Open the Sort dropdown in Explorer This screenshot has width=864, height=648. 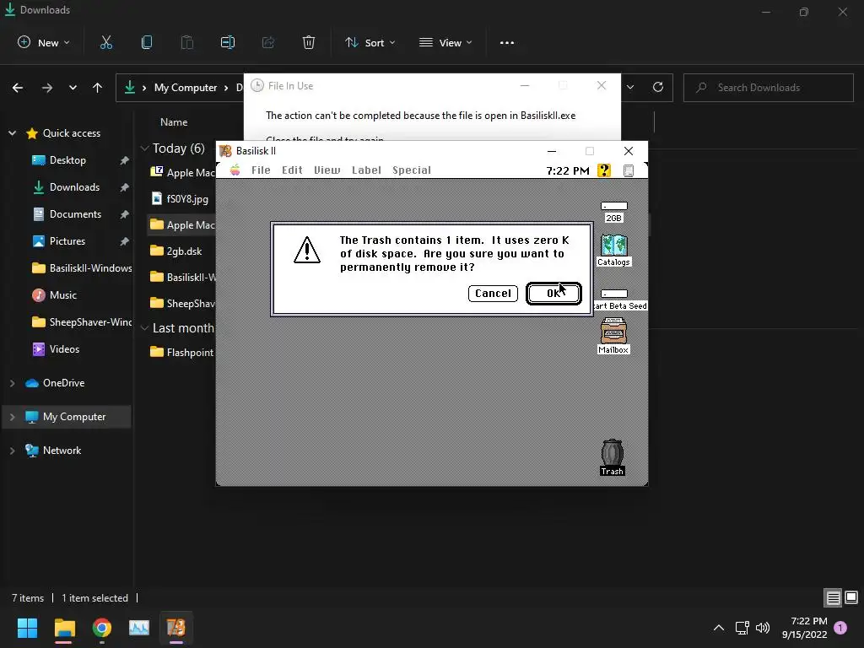pos(370,42)
